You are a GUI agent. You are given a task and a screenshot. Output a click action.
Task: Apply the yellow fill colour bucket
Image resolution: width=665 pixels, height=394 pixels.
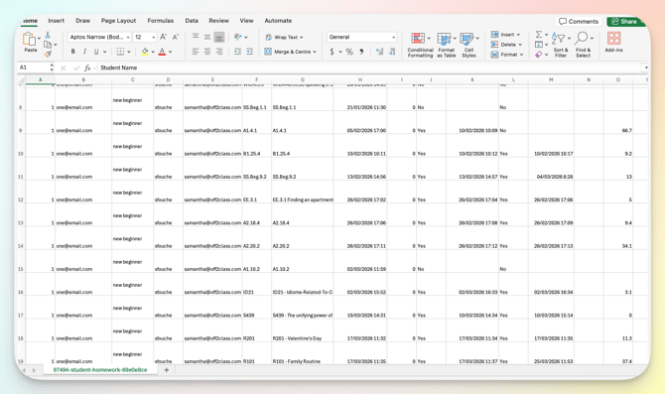click(x=145, y=52)
